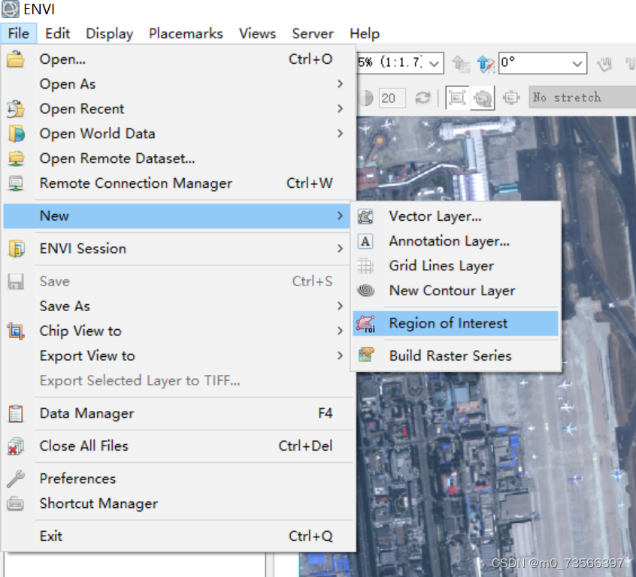Expand the Export View to submenu
This screenshot has width=636, height=577.
(340, 355)
